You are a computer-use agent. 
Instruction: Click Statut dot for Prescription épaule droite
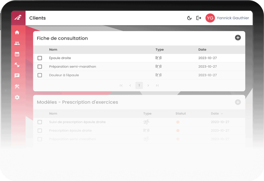(178, 131)
